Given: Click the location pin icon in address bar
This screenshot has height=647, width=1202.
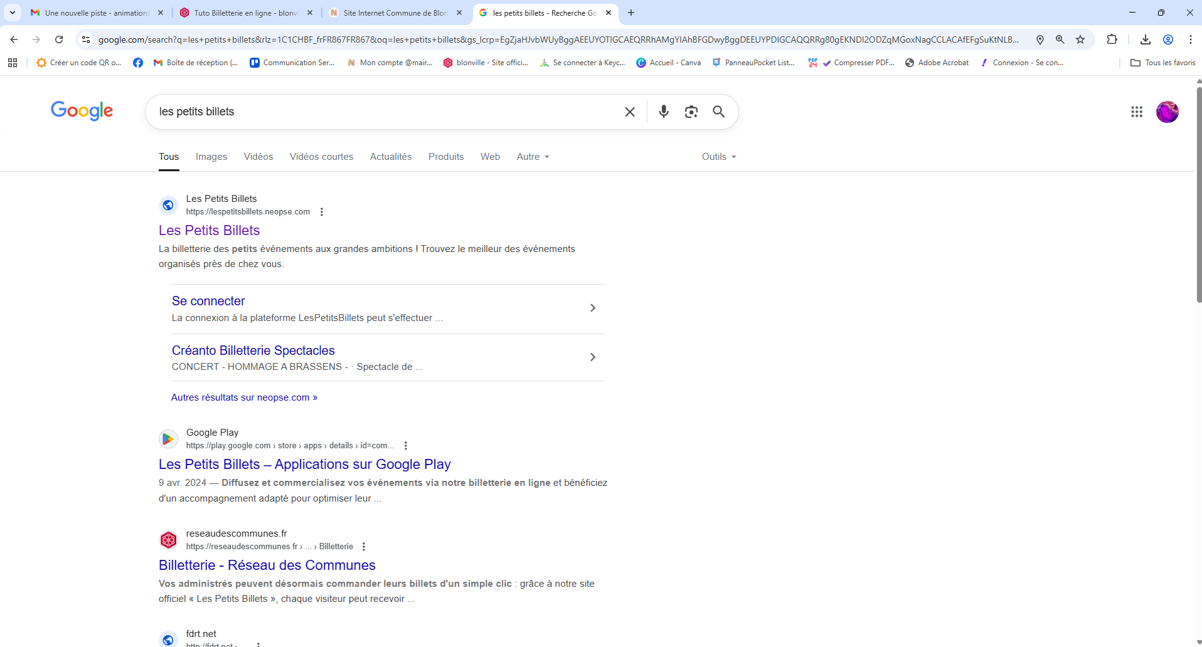Looking at the screenshot, I should click(1040, 39).
